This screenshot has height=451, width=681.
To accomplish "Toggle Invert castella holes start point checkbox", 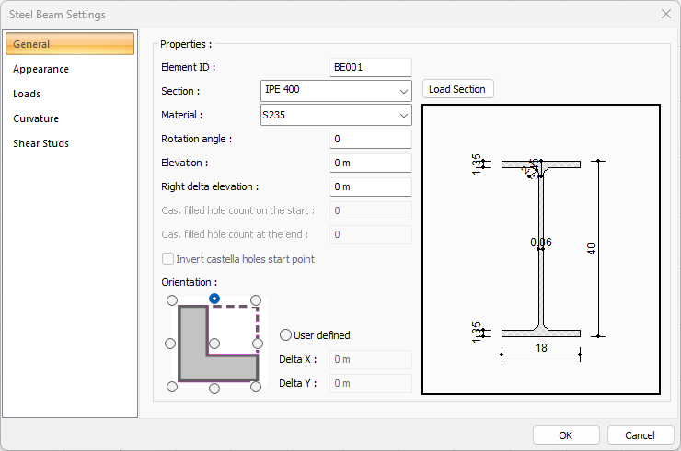I will click(168, 259).
